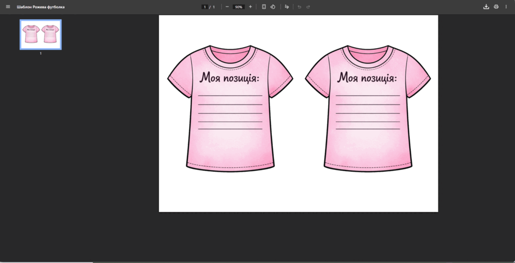Viewport: 515px width, 263px height.
Task: Activate the draw annotation tool
Action: point(287,7)
